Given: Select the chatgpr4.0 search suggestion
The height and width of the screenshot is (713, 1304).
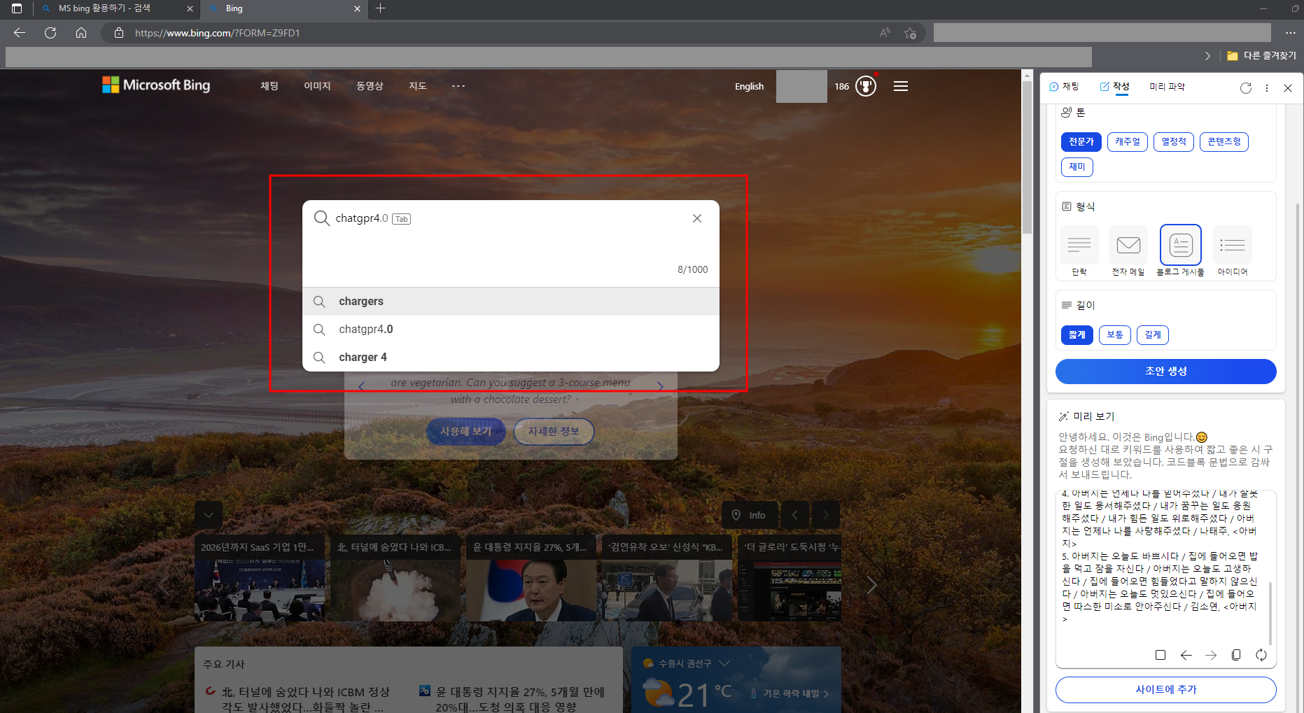Looking at the screenshot, I should [511, 330].
